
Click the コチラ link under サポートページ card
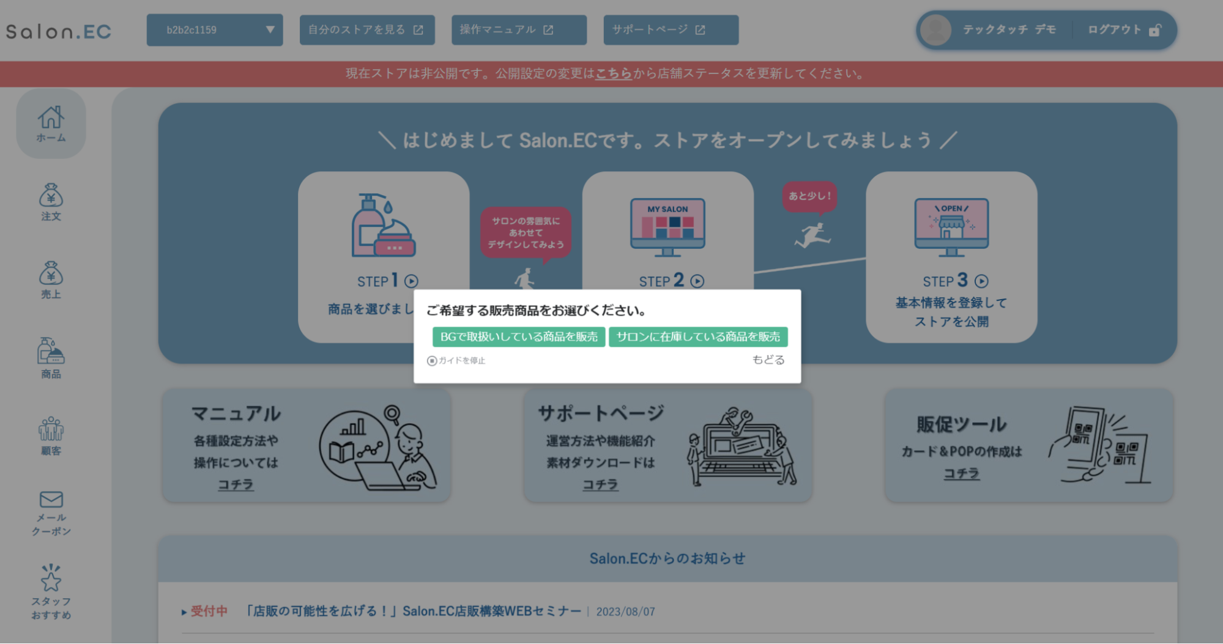pos(600,484)
